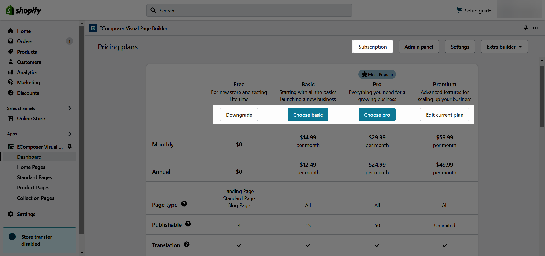Click the main page scrollbar thumb

click(542, 96)
